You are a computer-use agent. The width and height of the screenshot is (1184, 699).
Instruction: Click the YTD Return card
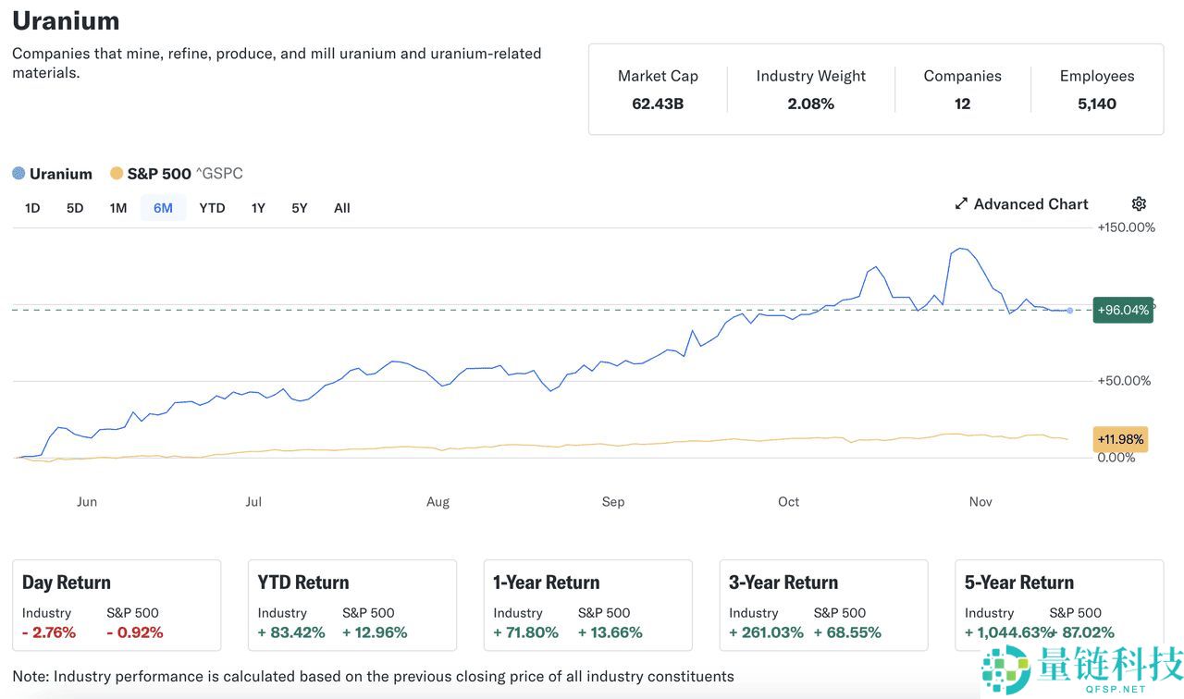coord(352,605)
